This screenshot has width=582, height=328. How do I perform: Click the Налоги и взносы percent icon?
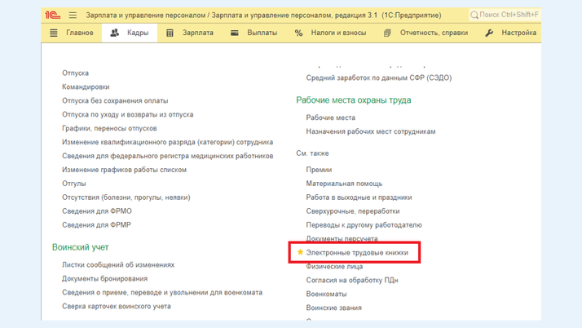point(298,33)
